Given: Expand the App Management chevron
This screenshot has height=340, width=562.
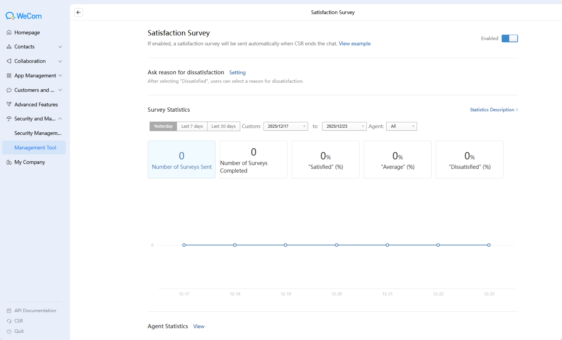Looking at the screenshot, I should 60,75.
